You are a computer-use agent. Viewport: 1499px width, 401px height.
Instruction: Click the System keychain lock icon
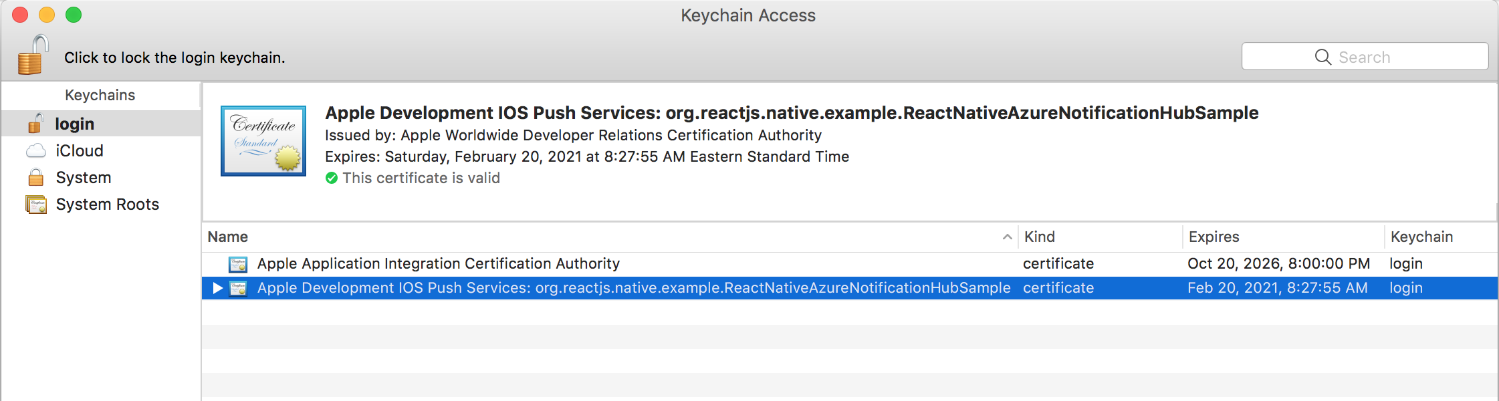point(36,177)
